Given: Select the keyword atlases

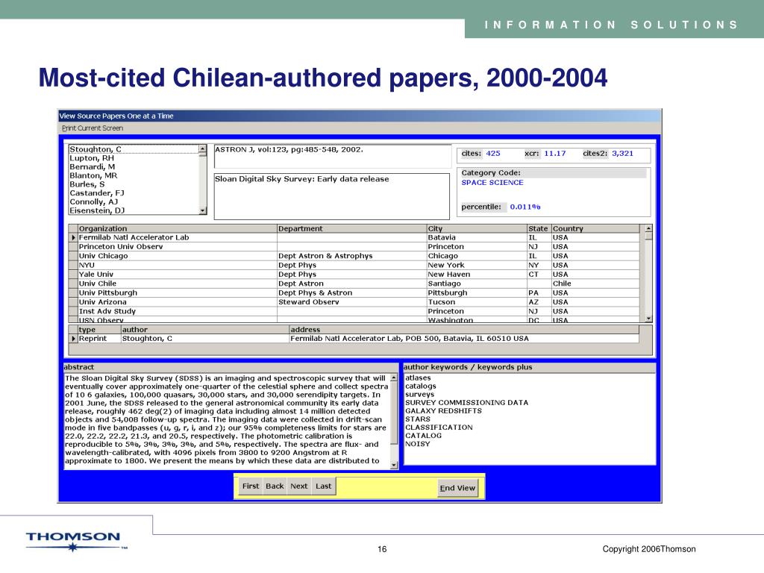Looking at the screenshot, I should point(418,378).
